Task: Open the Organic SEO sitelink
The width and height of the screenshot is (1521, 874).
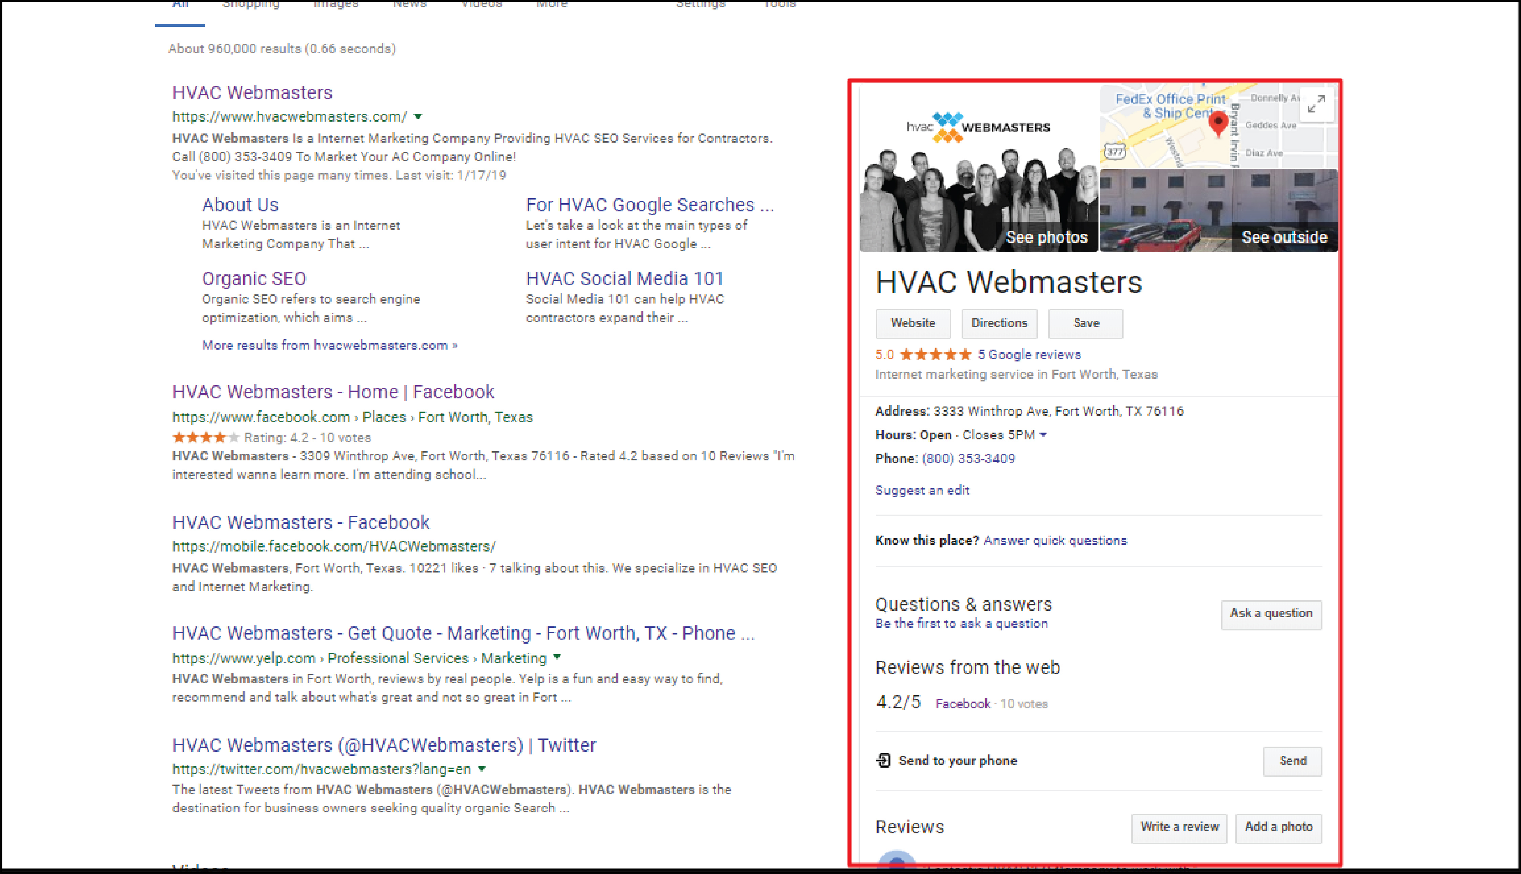Action: tap(254, 278)
